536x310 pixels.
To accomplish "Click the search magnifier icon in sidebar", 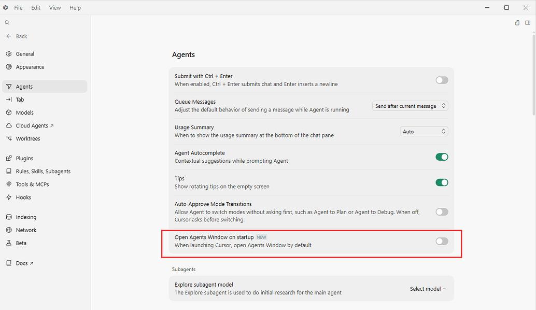I will pyautogui.click(x=7, y=23).
